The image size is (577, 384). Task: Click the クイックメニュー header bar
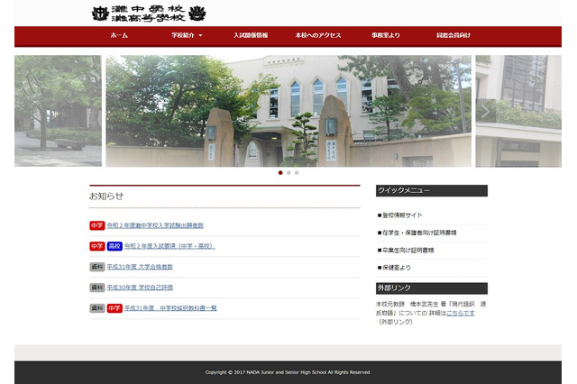pos(432,190)
